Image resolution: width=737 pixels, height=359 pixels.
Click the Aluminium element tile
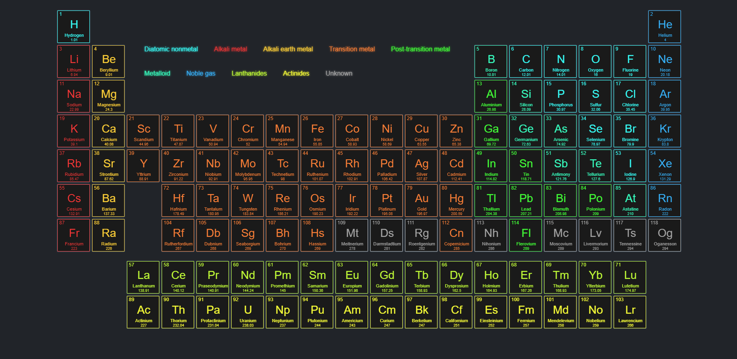pyautogui.click(x=491, y=96)
